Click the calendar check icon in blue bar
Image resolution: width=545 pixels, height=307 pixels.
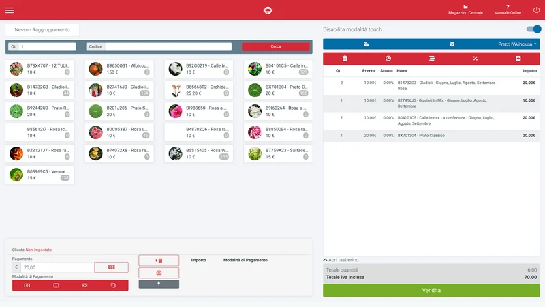point(452,44)
